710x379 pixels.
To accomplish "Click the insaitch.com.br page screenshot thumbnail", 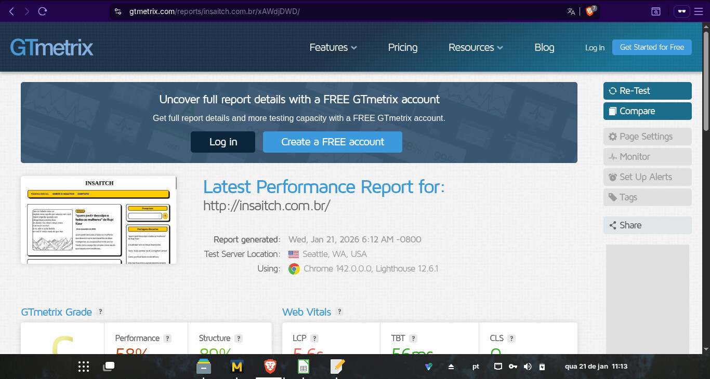I will click(x=99, y=220).
